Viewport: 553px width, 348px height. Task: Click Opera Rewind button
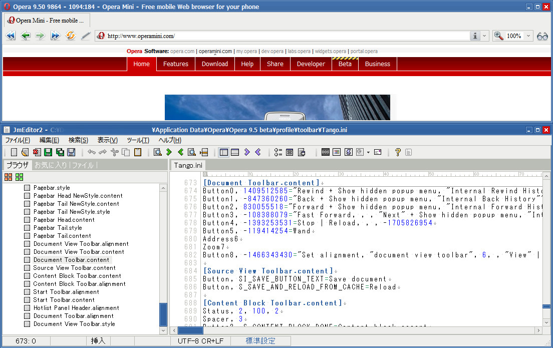coord(11,36)
